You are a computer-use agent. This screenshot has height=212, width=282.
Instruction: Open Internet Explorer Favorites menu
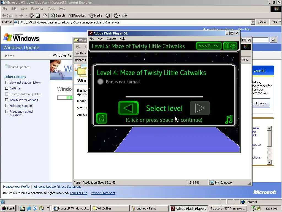[37, 9]
